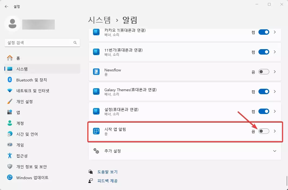Enable Newsflow notifications switch
The width and height of the screenshot is (288, 190).
pos(263,72)
